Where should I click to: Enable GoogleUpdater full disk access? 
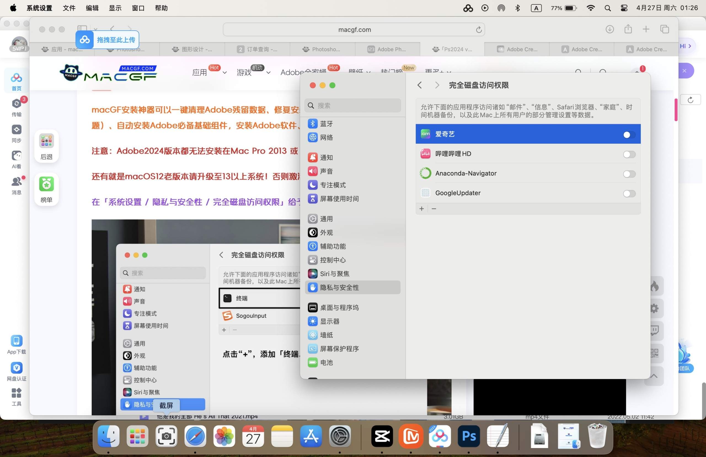click(x=629, y=194)
